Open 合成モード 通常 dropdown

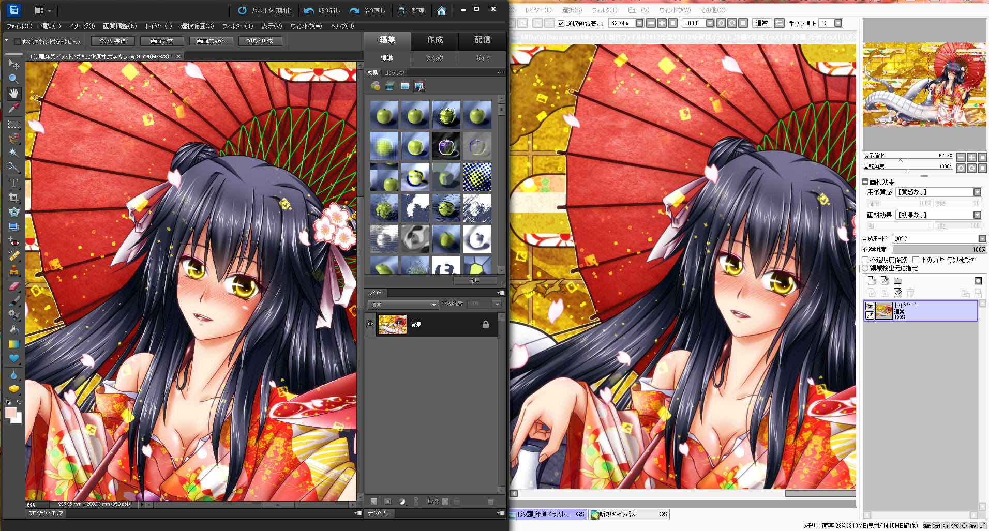click(939, 238)
